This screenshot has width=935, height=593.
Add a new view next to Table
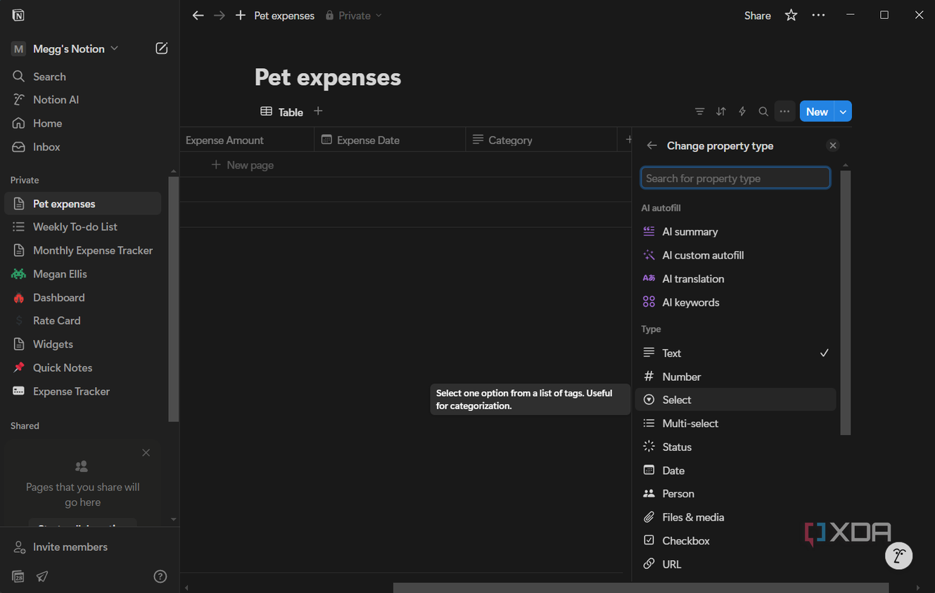point(318,111)
